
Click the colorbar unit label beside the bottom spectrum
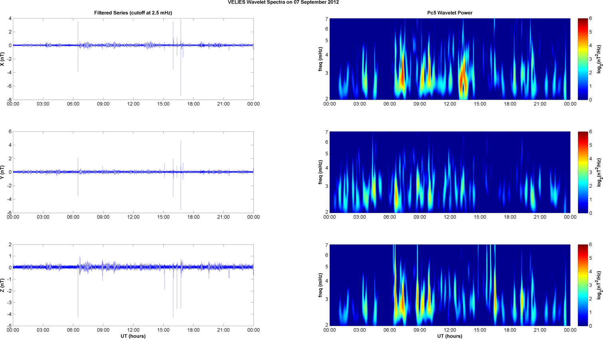click(599, 285)
